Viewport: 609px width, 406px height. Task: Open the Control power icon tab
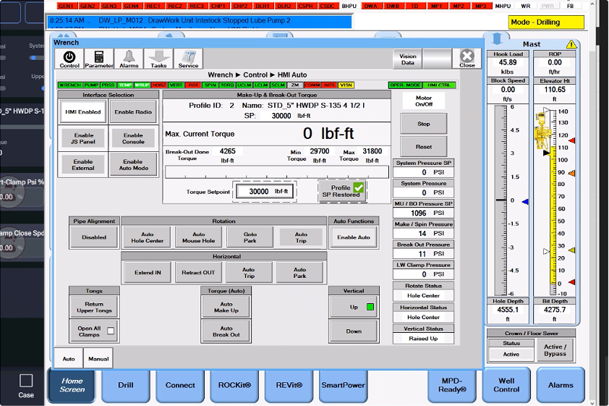click(69, 59)
